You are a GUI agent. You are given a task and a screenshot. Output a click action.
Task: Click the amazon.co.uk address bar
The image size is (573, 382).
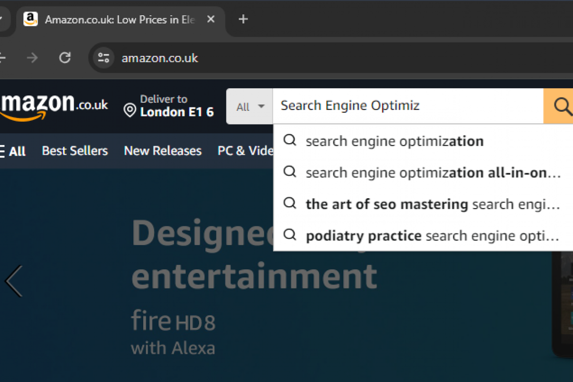coord(330,58)
